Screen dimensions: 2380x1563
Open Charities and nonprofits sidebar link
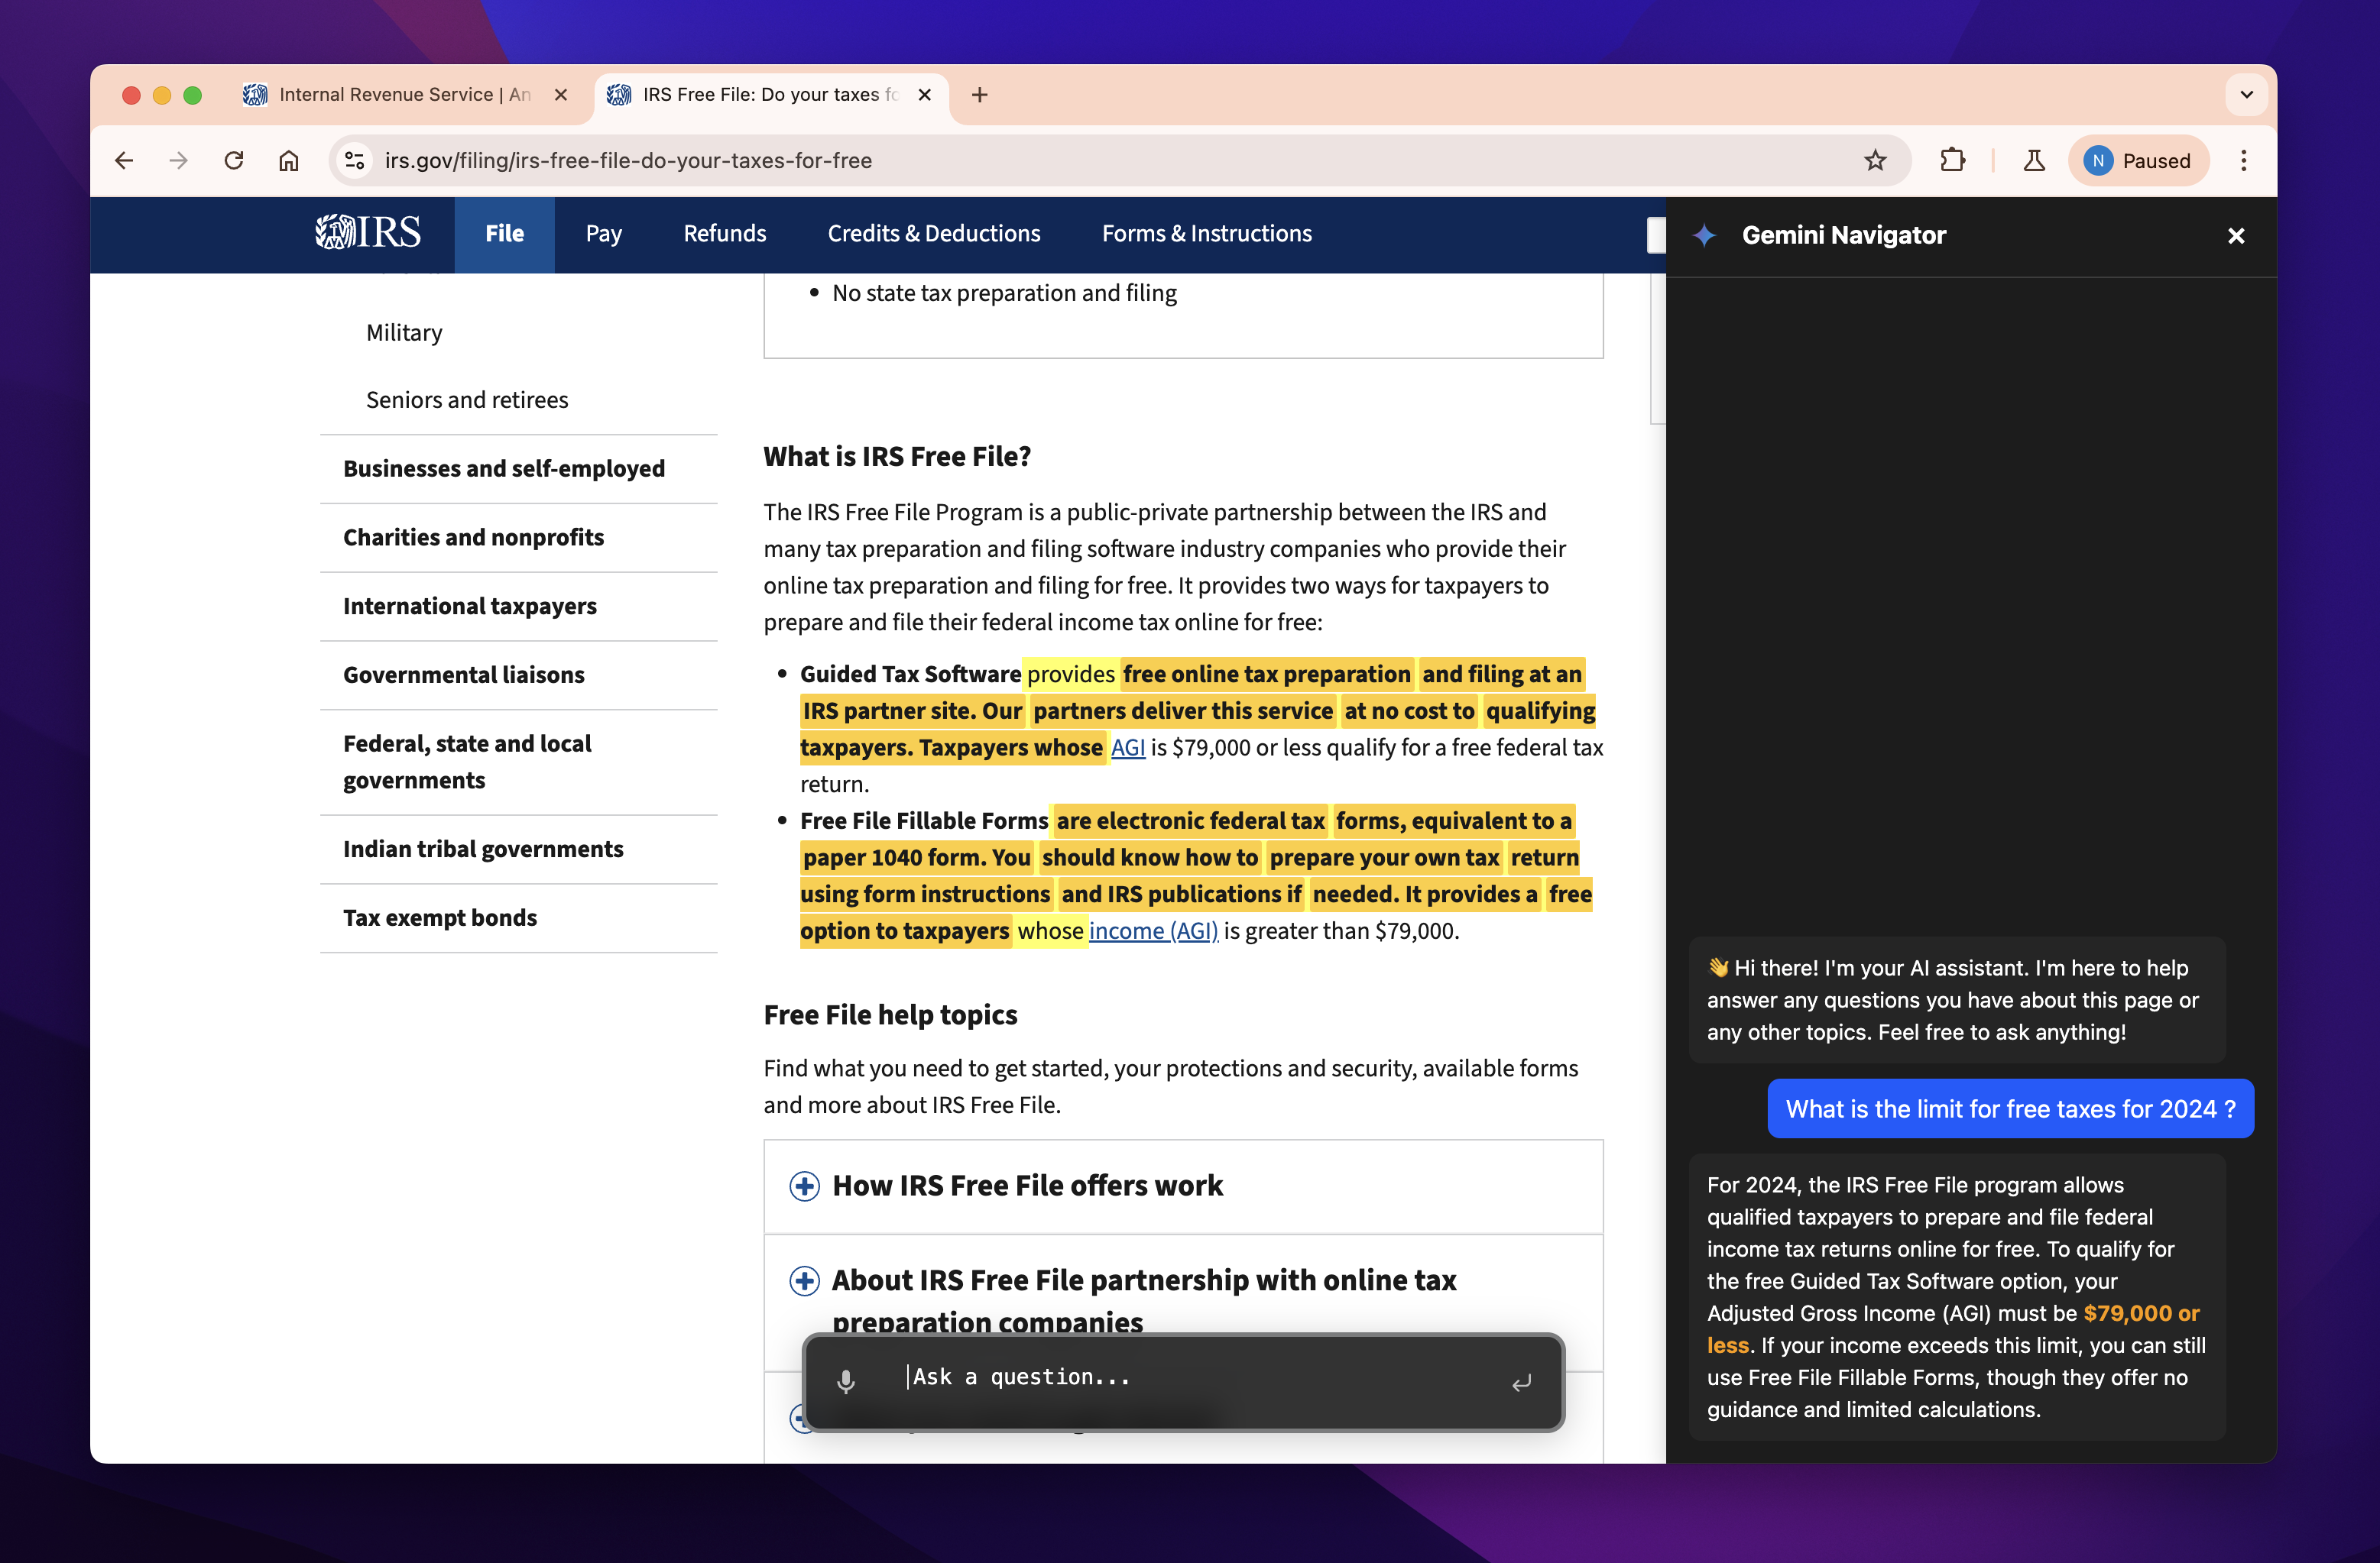[x=473, y=538]
